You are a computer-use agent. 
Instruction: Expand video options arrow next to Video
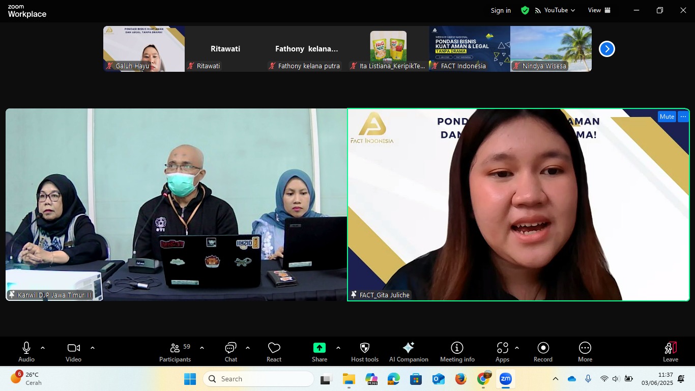tap(93, 348)
